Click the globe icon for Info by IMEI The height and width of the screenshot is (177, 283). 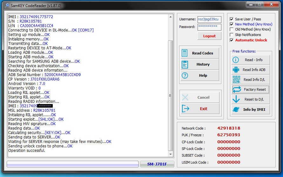tap(236, 109)
